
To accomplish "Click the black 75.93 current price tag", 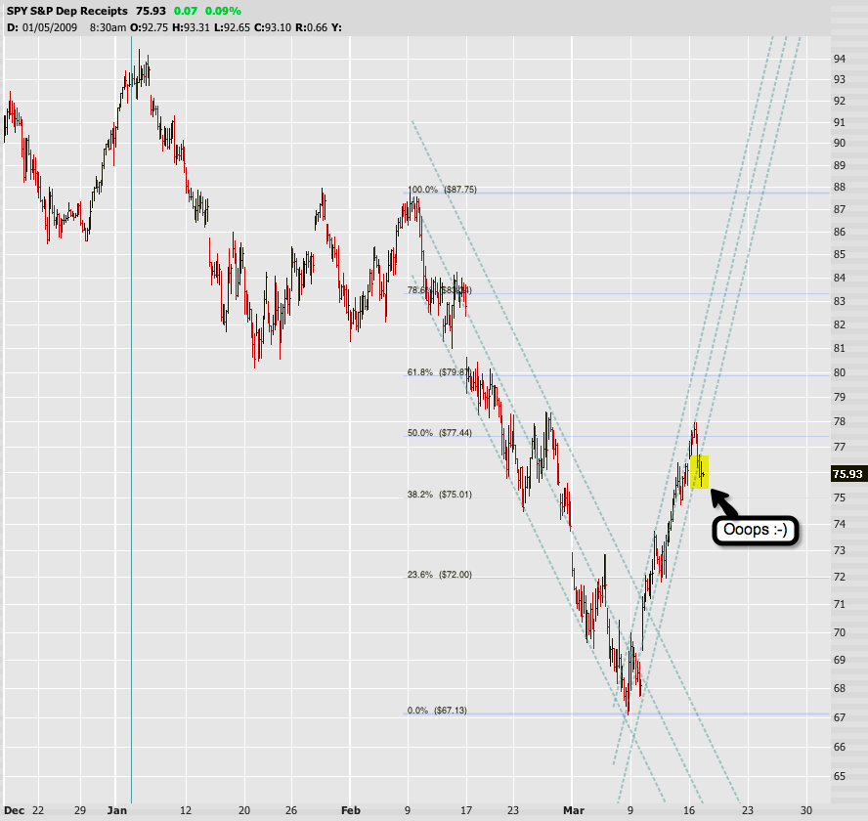I will click(x=847, y=474).
